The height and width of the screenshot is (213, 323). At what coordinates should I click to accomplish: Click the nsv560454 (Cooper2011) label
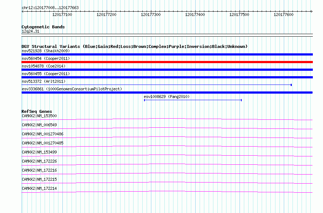46,58
